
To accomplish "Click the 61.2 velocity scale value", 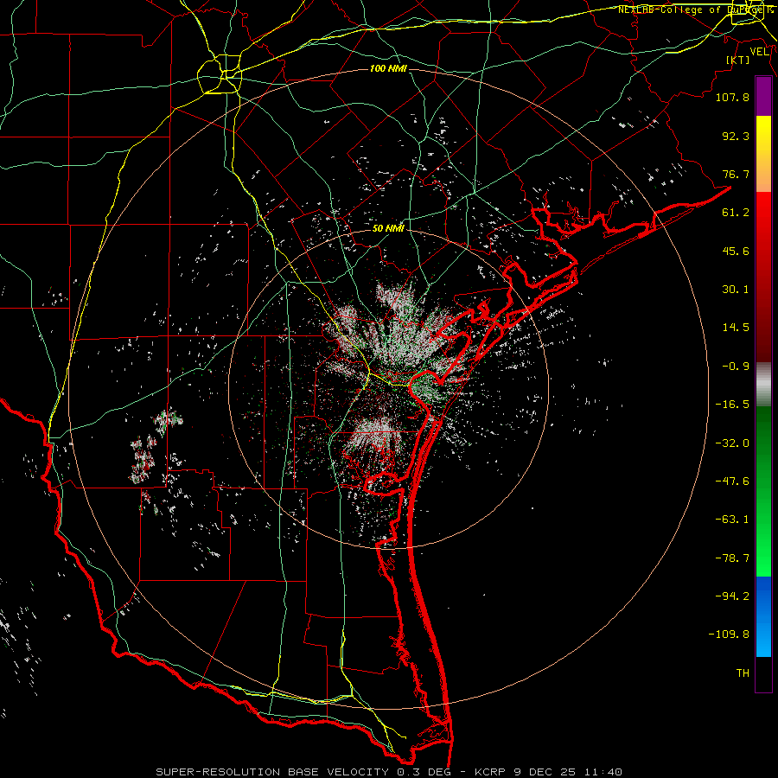I will pyautogui.click(x=736, y=213).
